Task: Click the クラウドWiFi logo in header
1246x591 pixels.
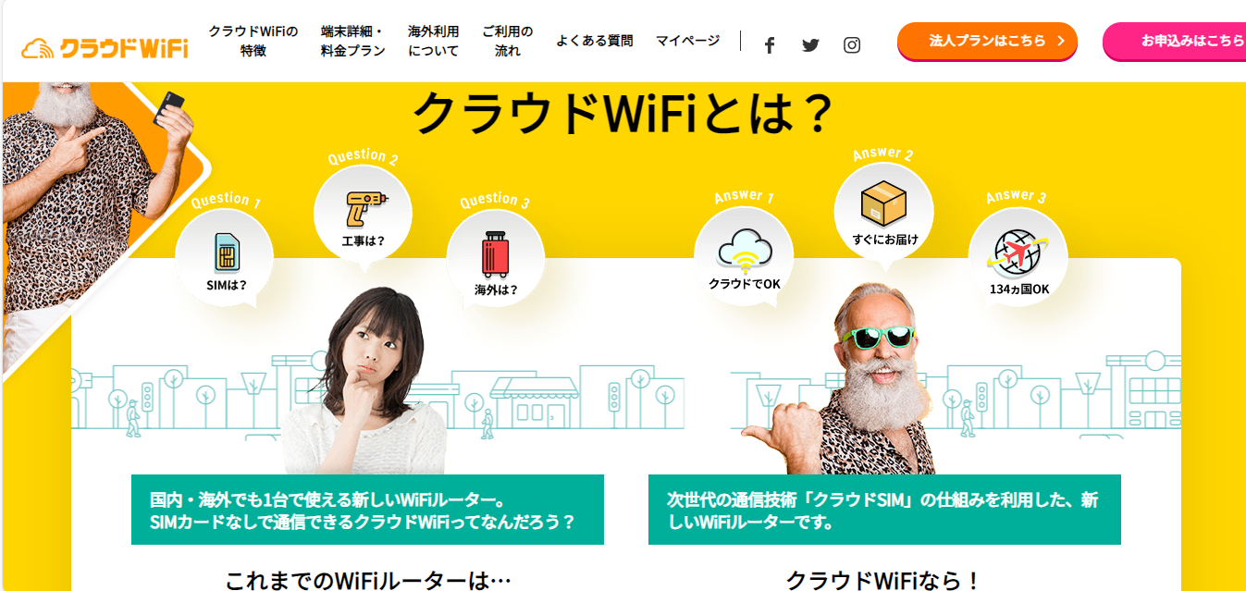Action: pyautogui.click(x=105, y=47)
